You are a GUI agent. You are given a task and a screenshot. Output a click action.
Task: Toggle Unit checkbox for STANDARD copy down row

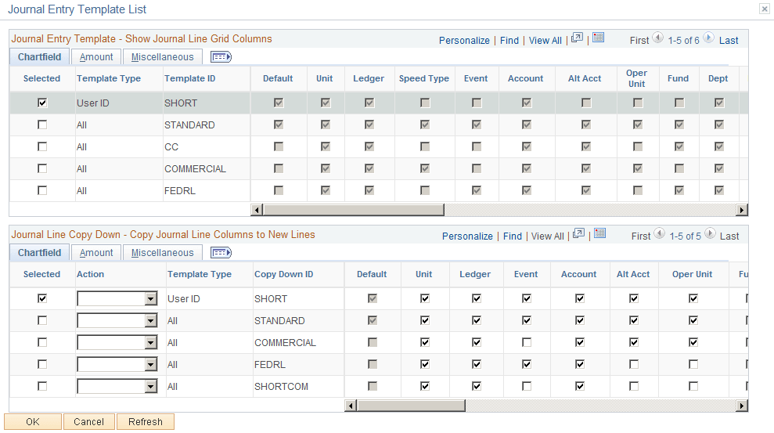pyautogui.click(x=425, y=320)
